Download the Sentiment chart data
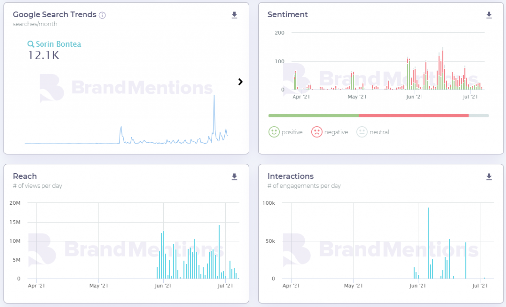The width and height of the screenshot is (506, 307). [x=489, y=15]
